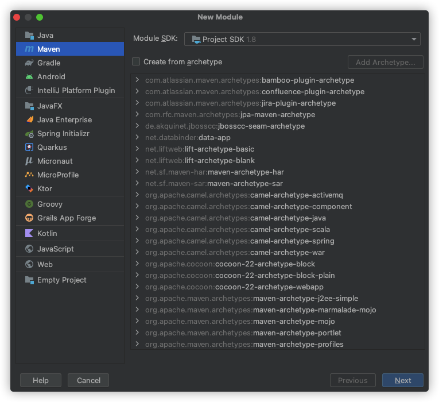
Task: Select cocoon-22-archetype-block-plain row text
Action: click(240, 276)
